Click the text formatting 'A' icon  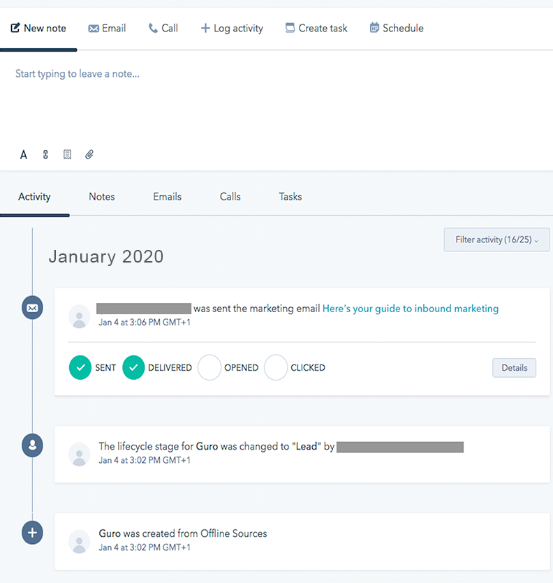tap(24, 155)
